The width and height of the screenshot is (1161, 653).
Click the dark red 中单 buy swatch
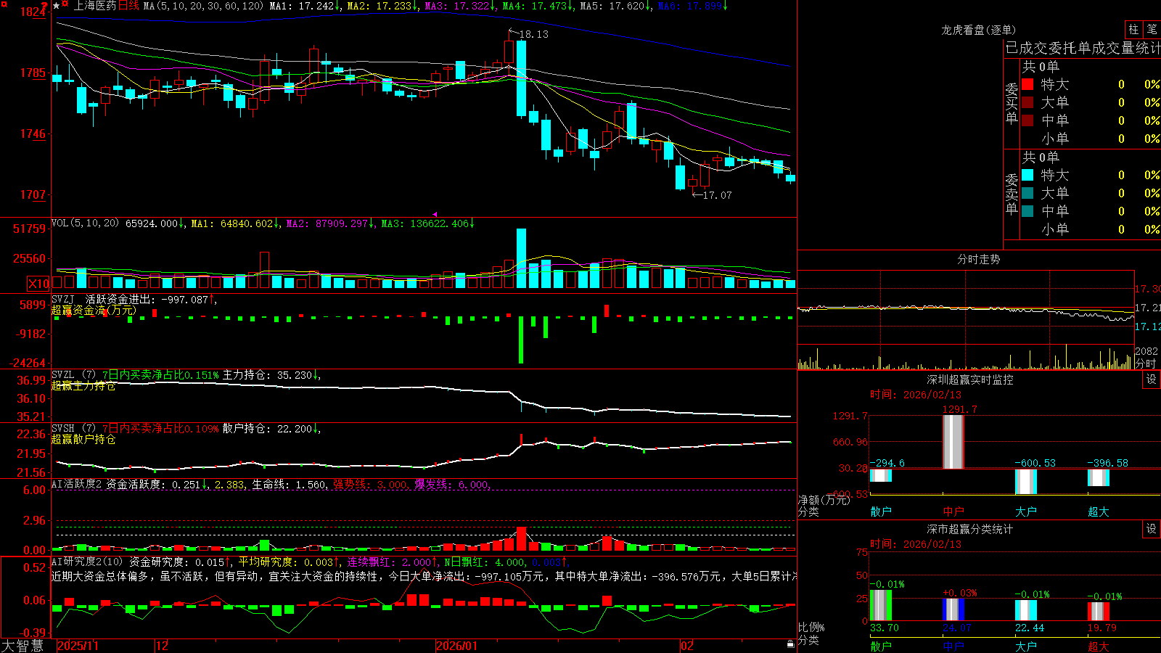coord(1027,120)
